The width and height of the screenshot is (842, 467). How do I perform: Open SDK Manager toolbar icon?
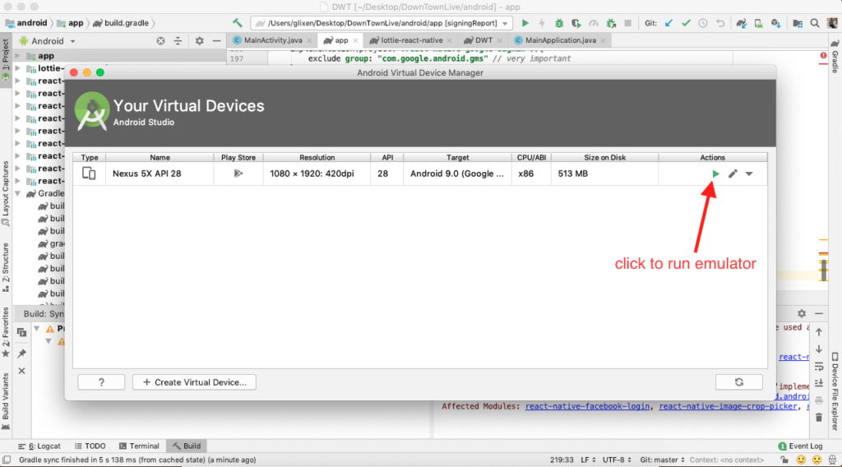[x=776, y=23]
